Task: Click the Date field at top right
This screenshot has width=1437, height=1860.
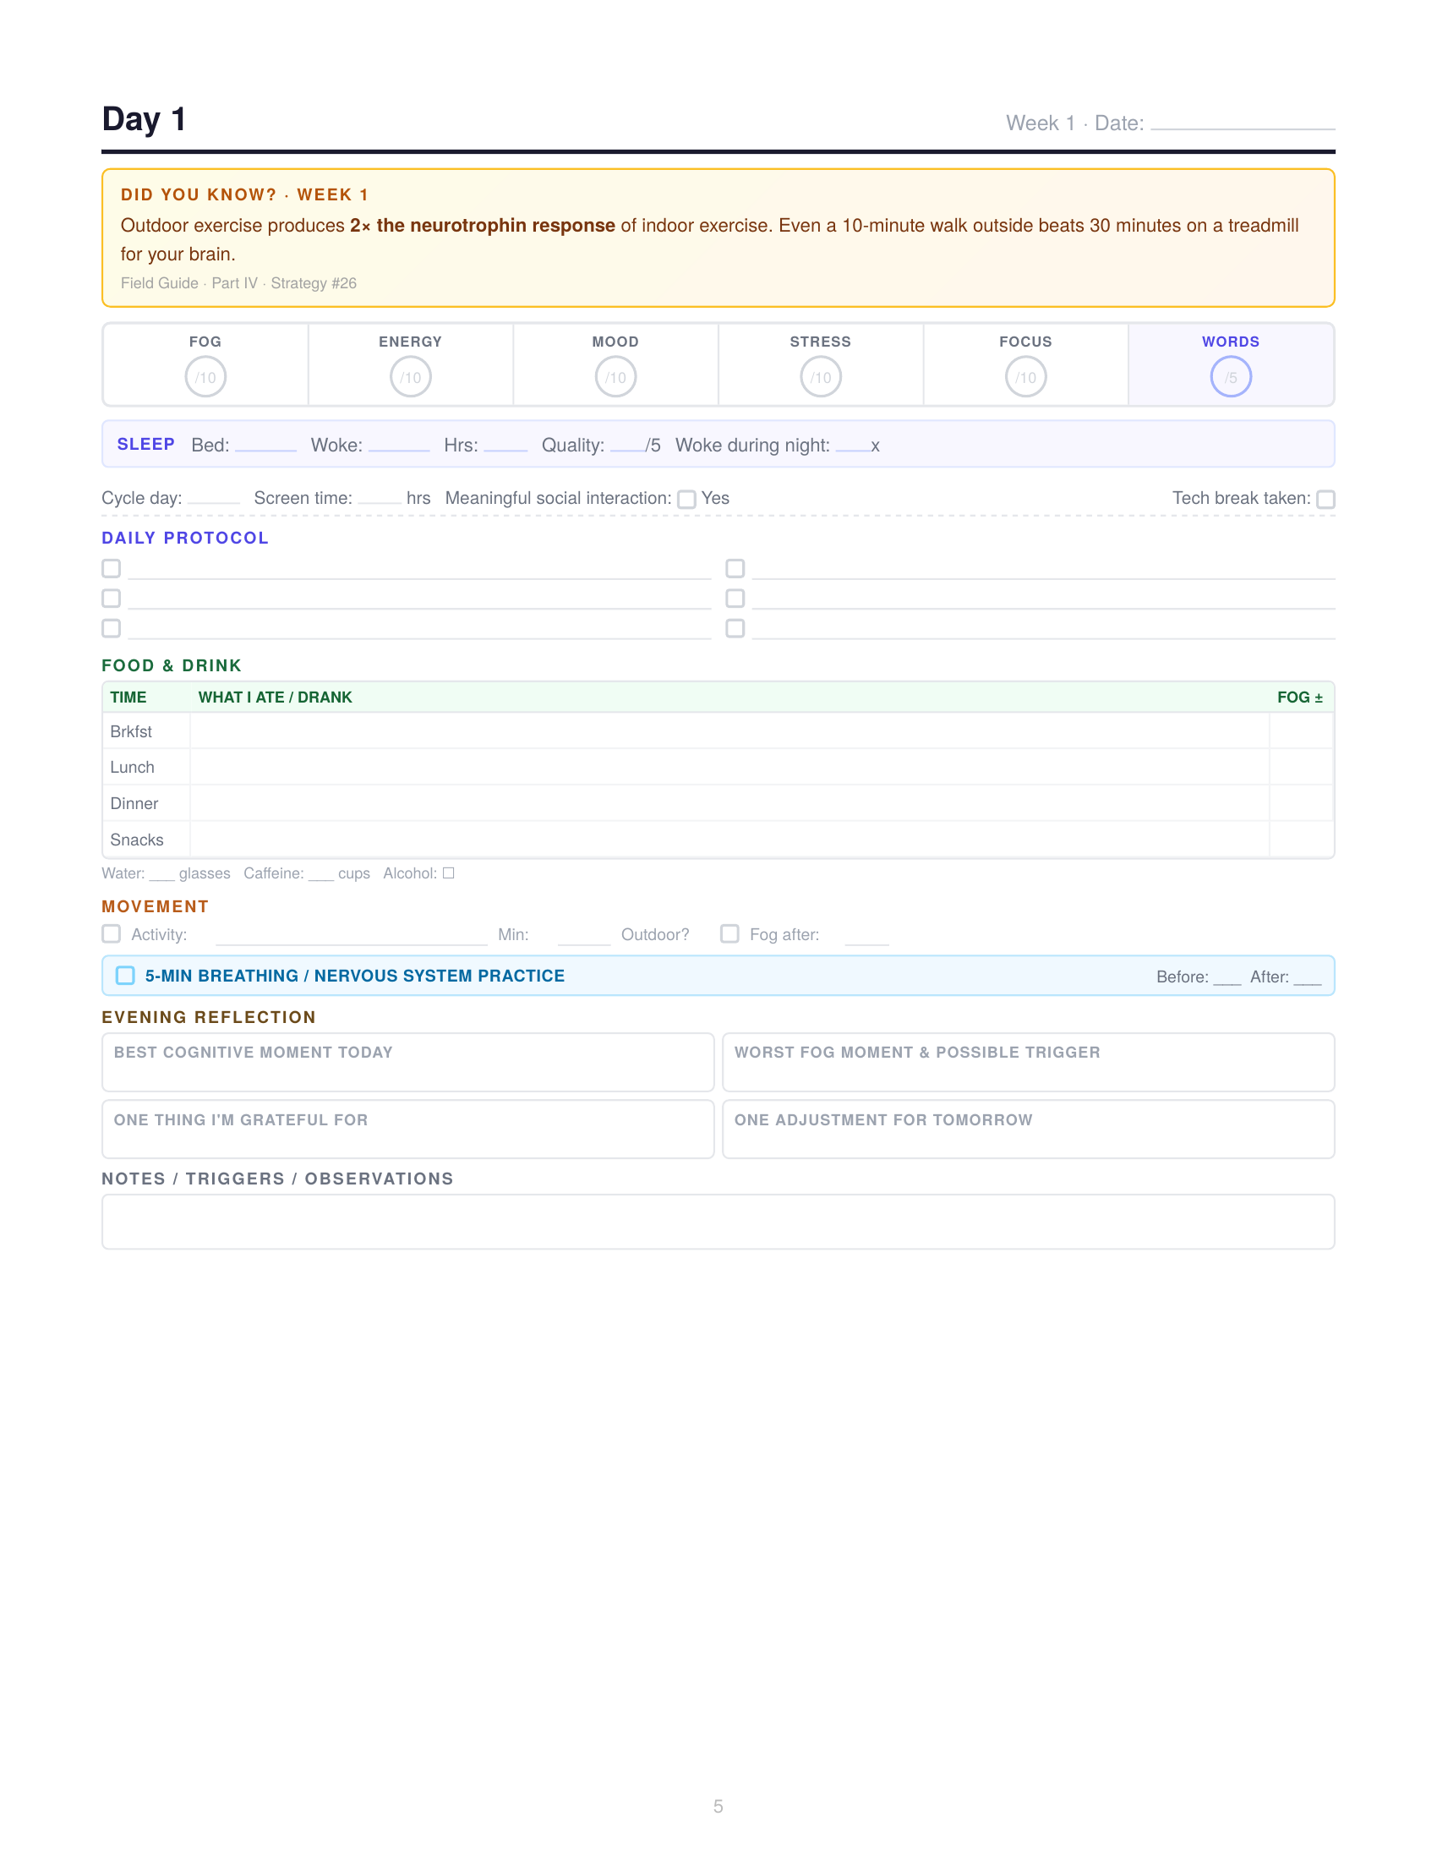Action: [1242, 123]
